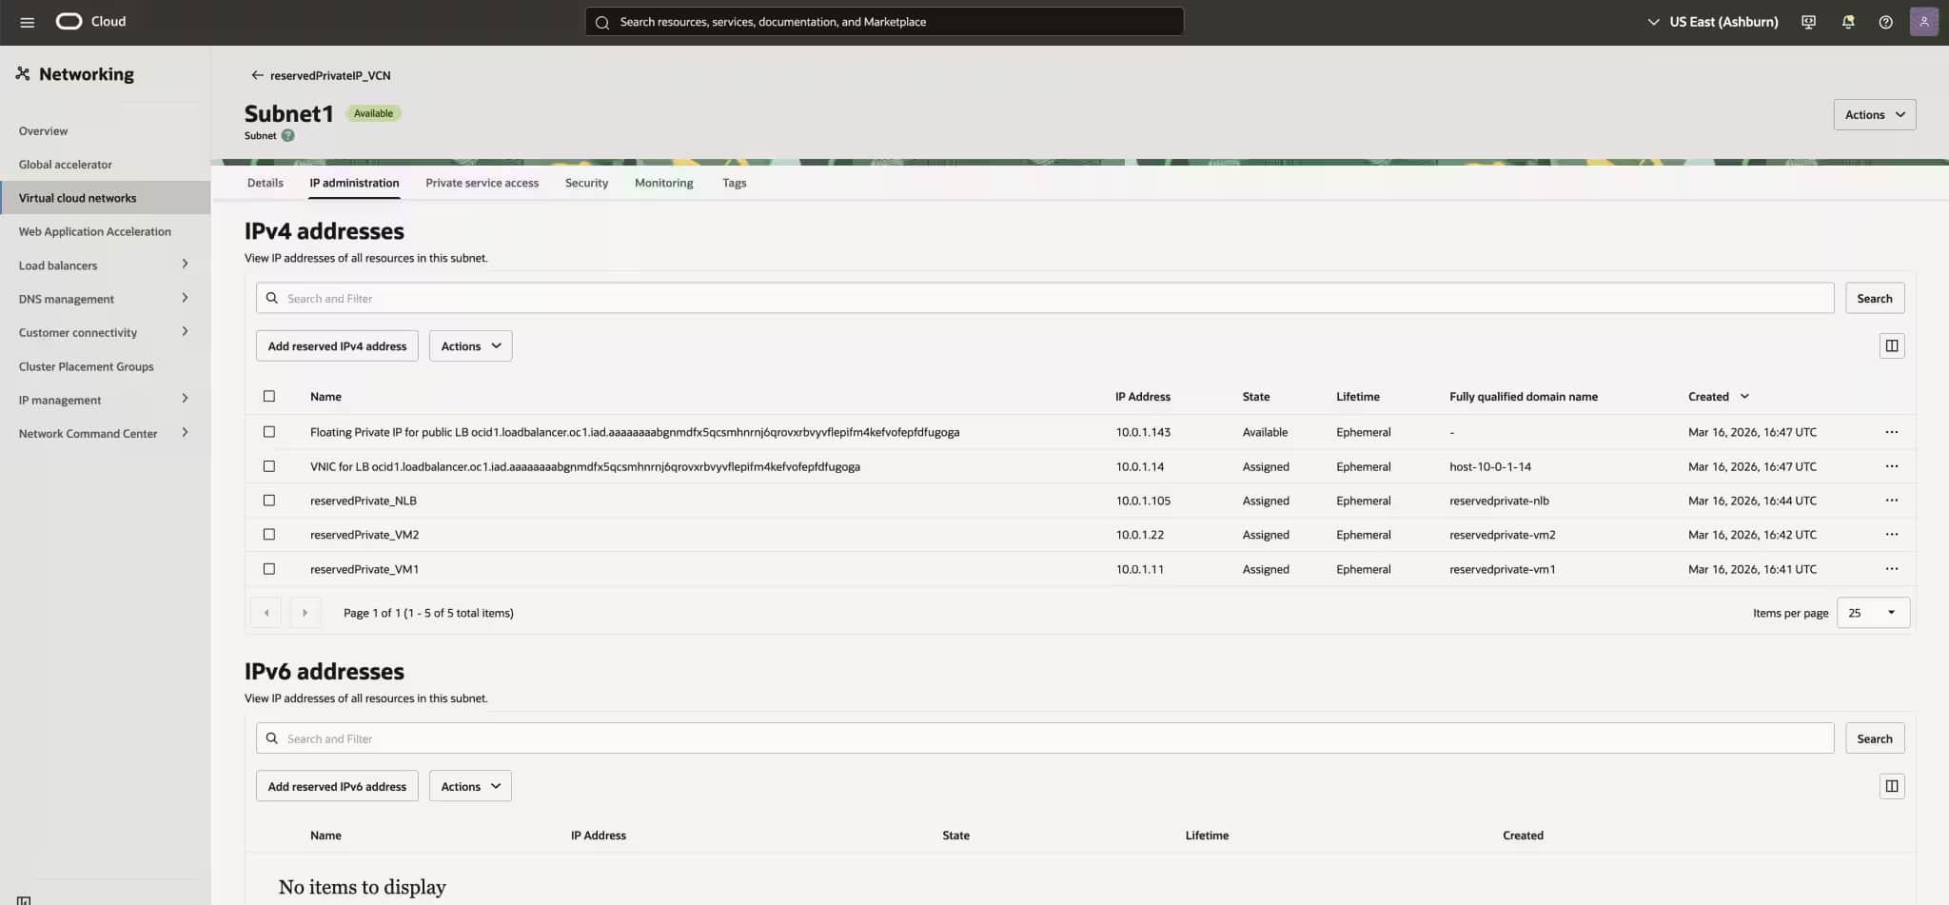Select all IPv4 addresses checkbox
The image size is (1949, 905).
[269, 396]
